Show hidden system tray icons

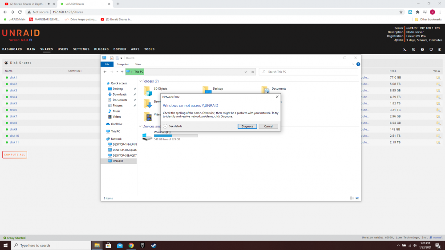pos(398,246)
